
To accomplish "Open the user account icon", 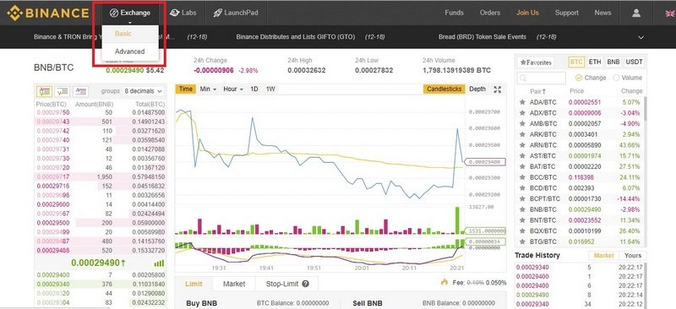I will pos(636,13).
